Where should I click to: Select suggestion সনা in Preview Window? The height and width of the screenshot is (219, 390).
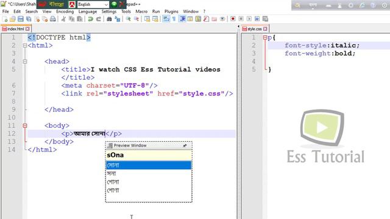click(x=149, y=173)
